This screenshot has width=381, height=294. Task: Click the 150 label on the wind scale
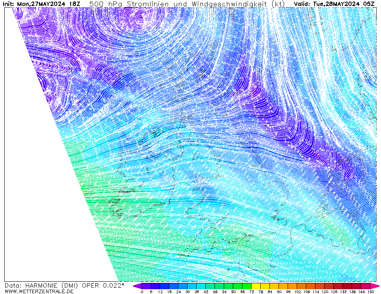pos(371,292)
